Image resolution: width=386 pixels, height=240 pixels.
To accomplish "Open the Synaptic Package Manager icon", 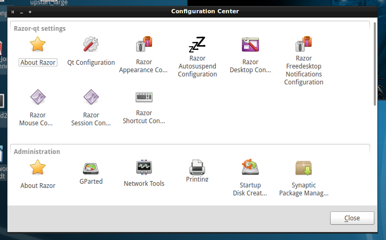I will click(x=304, y=168).
